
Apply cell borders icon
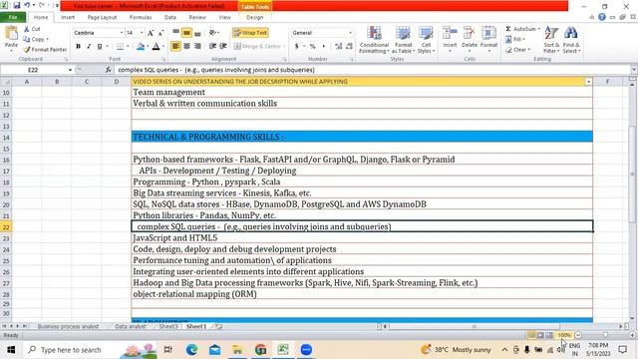click(x=120, y=47)
